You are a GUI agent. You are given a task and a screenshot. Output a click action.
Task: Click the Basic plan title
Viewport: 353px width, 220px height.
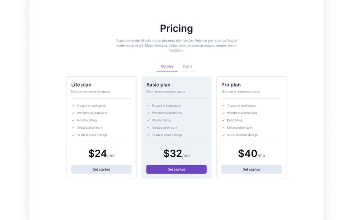click(158, 85)
